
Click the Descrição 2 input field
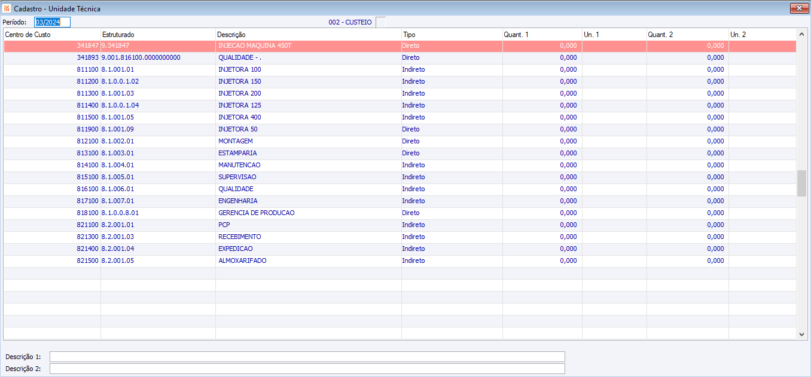(307, 369)
